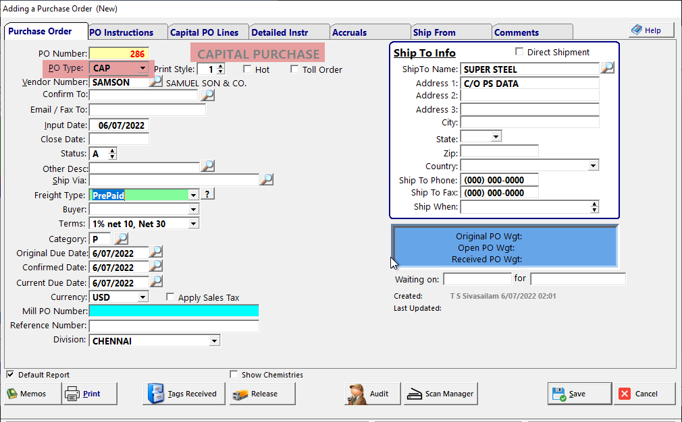Image resolution: width=682 pixels, height=422 pixels.
Task: Click the Ship When spinner arrows
Action: point(595,207)
